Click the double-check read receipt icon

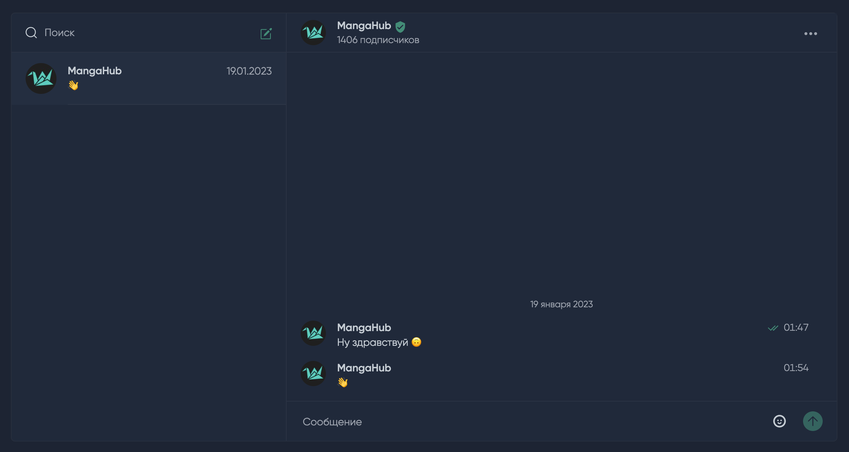[773, 328]
